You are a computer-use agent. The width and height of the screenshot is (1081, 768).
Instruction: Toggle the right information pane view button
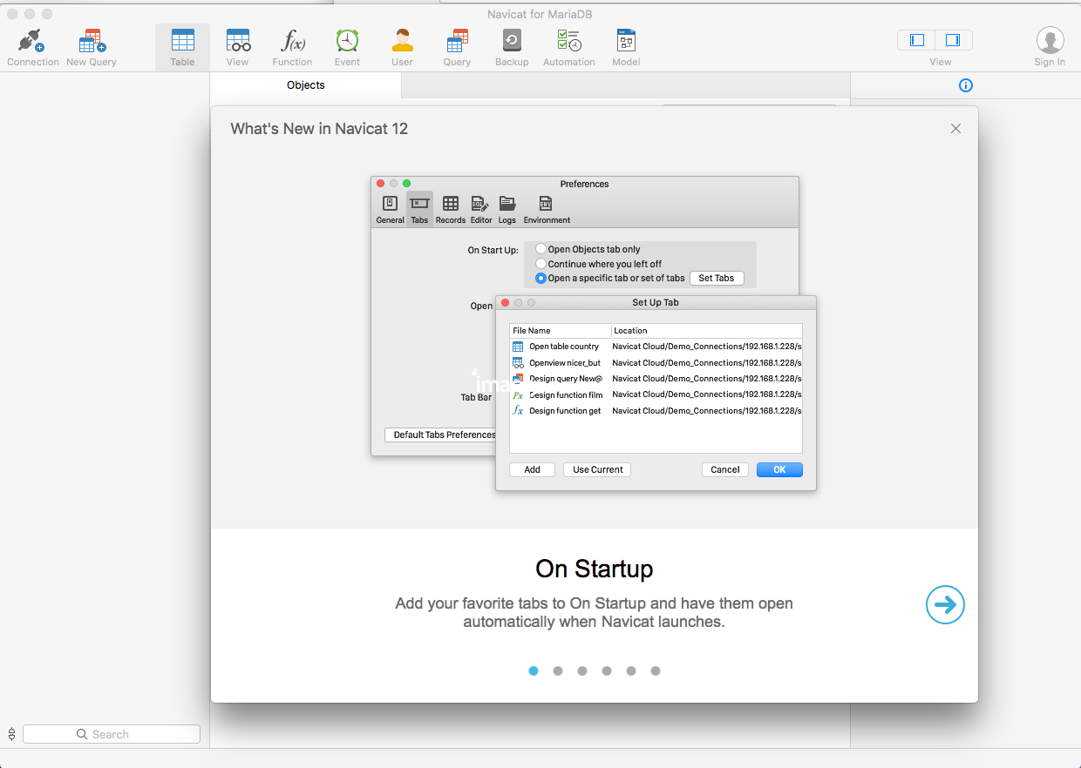(954, 40)
